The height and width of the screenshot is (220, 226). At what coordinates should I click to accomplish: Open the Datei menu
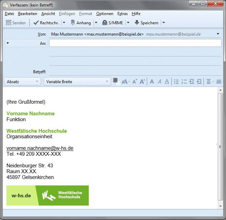[x=9, y=14]
